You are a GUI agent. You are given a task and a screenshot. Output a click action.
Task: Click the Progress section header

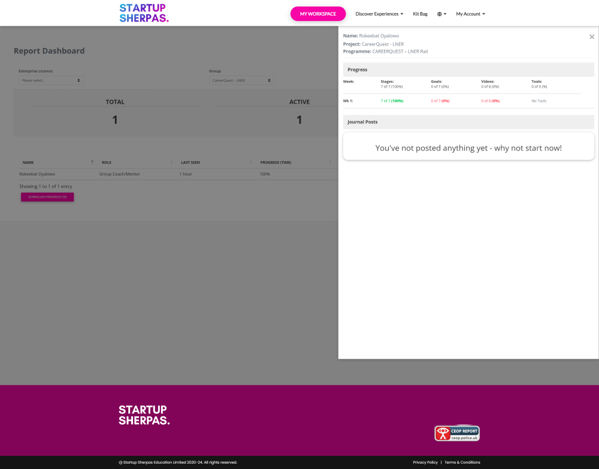468,69
